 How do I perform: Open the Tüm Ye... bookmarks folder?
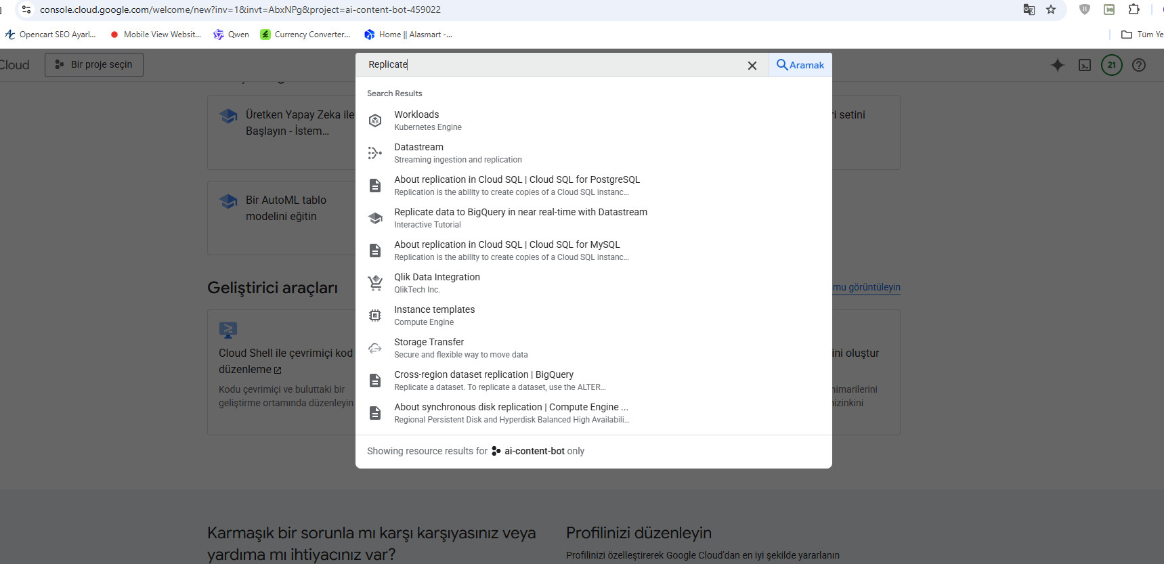click(x=1142, y=35)
